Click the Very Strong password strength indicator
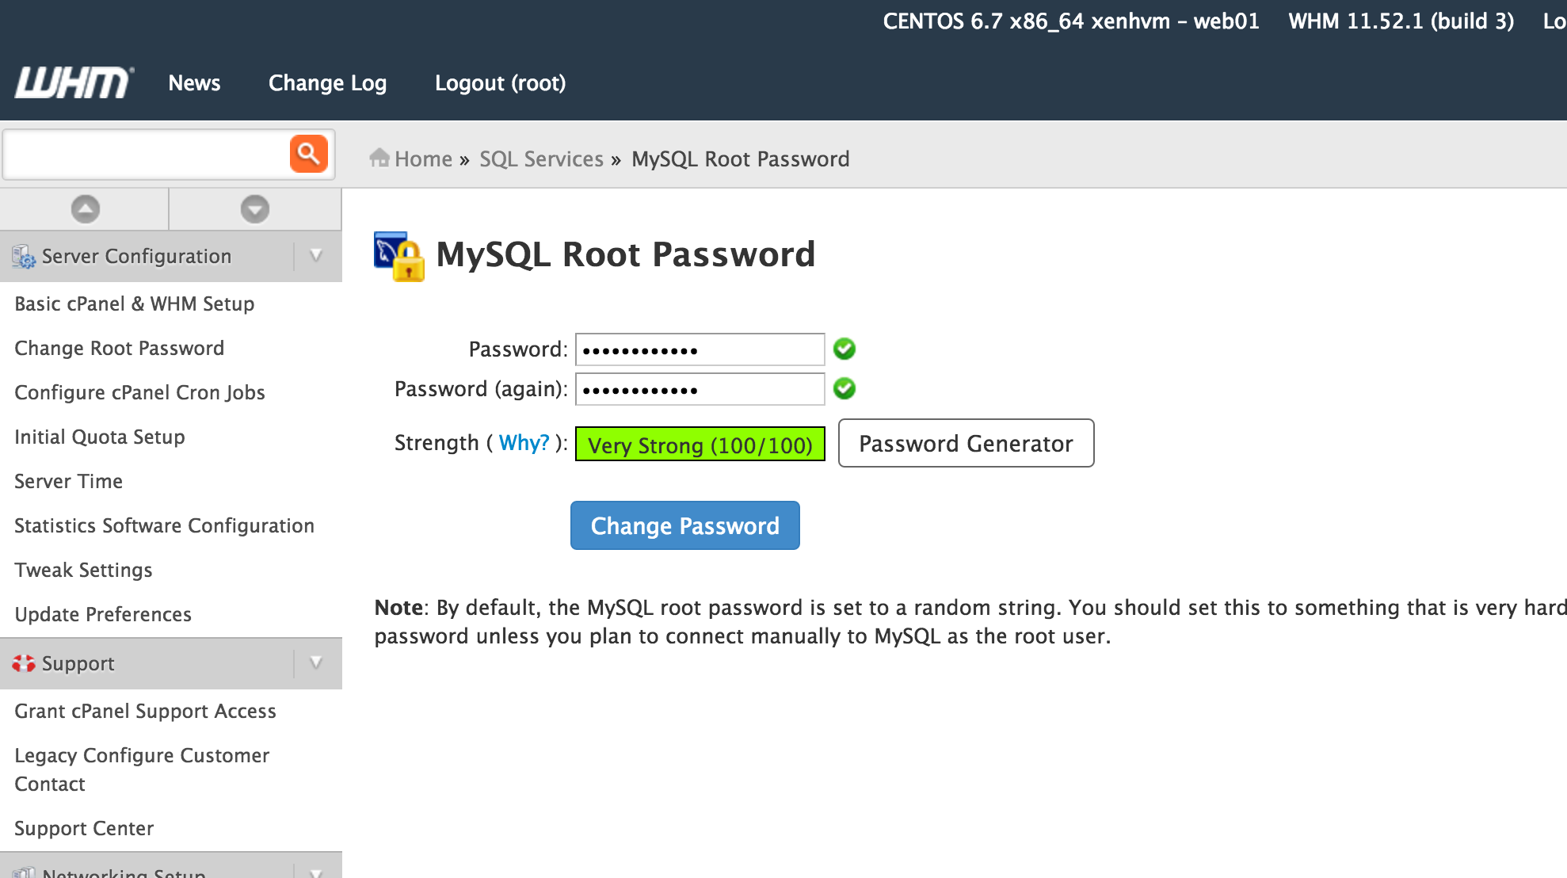 (699, 442)
